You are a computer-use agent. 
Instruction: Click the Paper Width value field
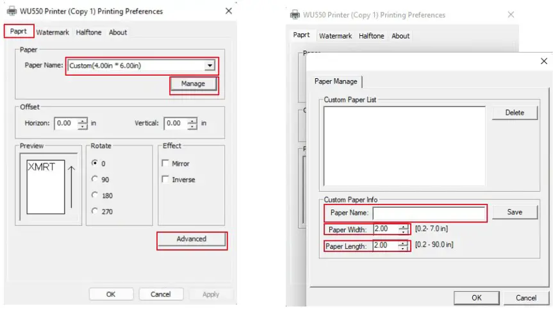(x=386, y=230)
